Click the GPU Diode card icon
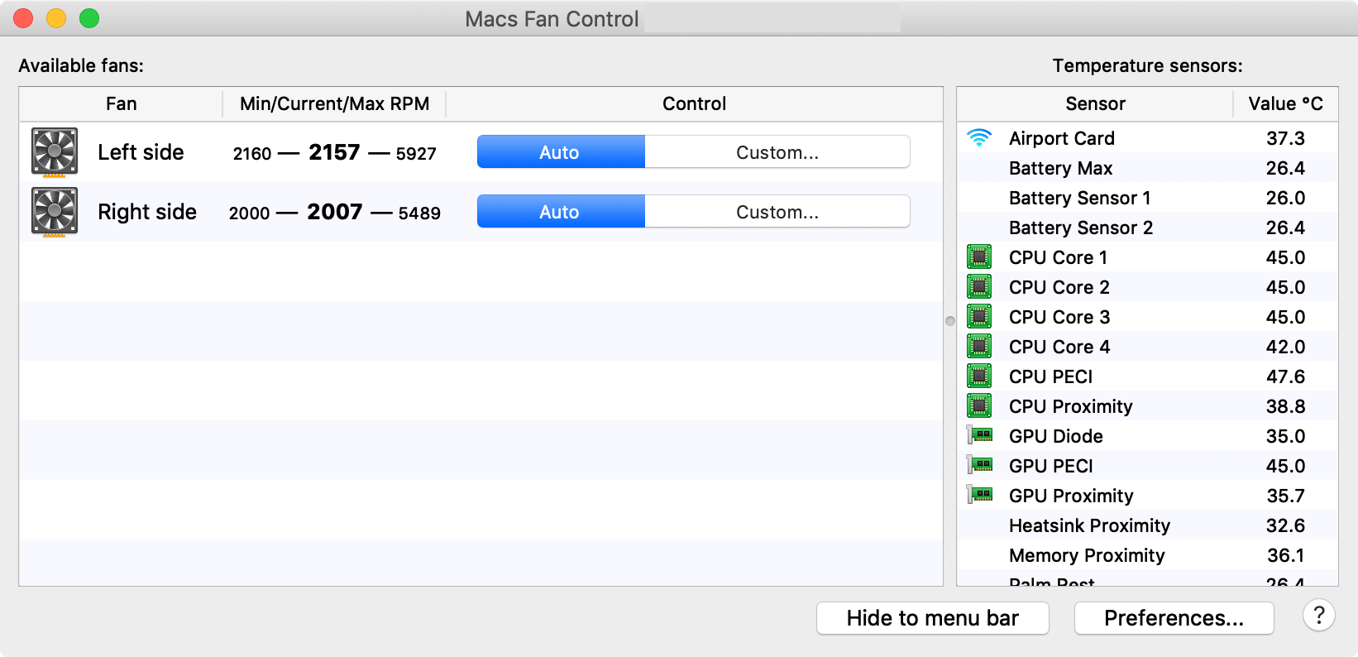 [979, 435]
